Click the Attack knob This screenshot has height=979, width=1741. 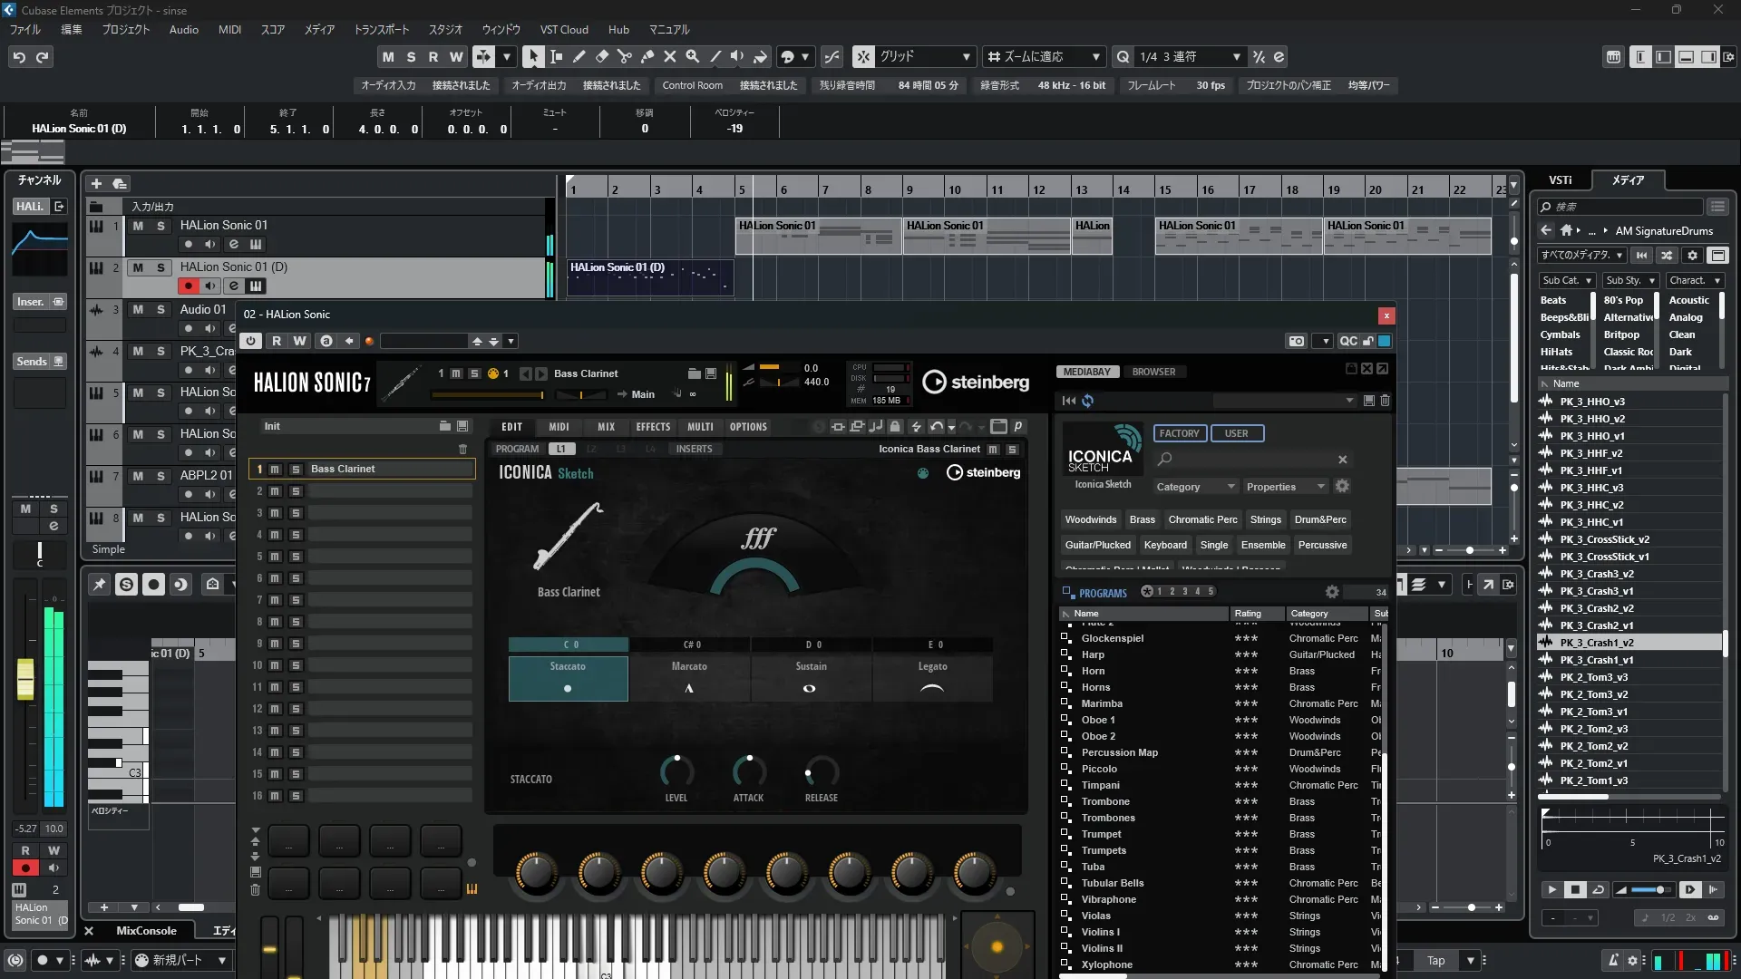tap(748, 771)
